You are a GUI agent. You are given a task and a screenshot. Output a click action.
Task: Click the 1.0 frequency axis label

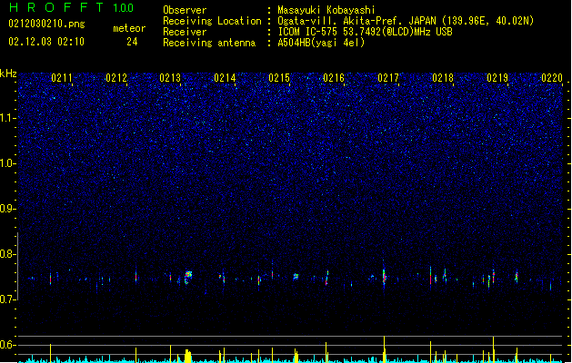8,163
